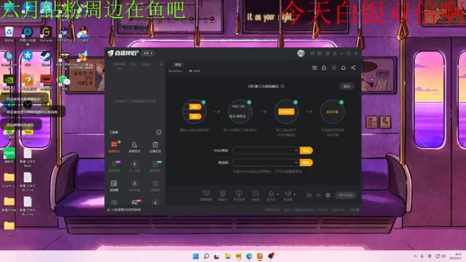The height and width of the screenshot is (262, 466).
Task: Open 斗鱼直播伴侣使用教程 link
Action: click(126, 210)
